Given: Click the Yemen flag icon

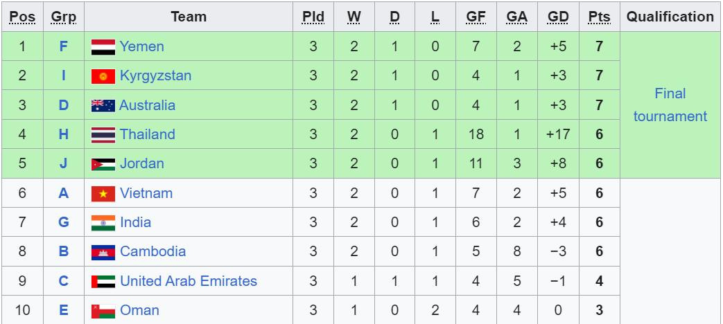Looking at the screenshot, I should (x=103, y=47).
